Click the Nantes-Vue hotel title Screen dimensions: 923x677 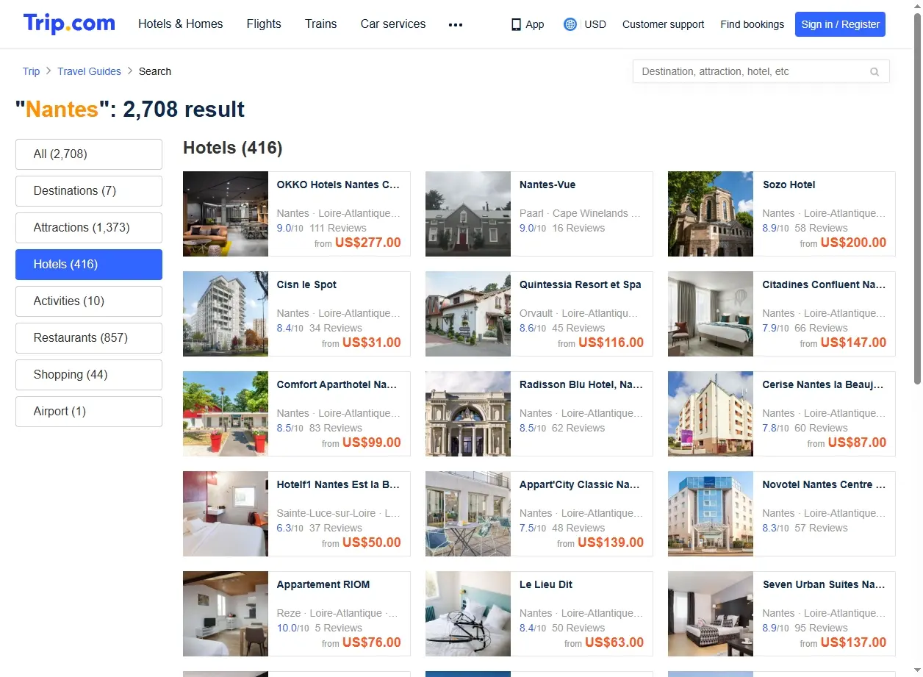(547, 185)
